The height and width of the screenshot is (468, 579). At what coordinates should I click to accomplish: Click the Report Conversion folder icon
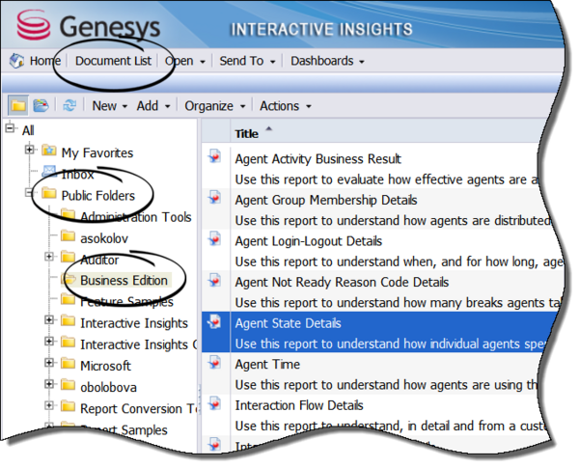tap(68, 406)
